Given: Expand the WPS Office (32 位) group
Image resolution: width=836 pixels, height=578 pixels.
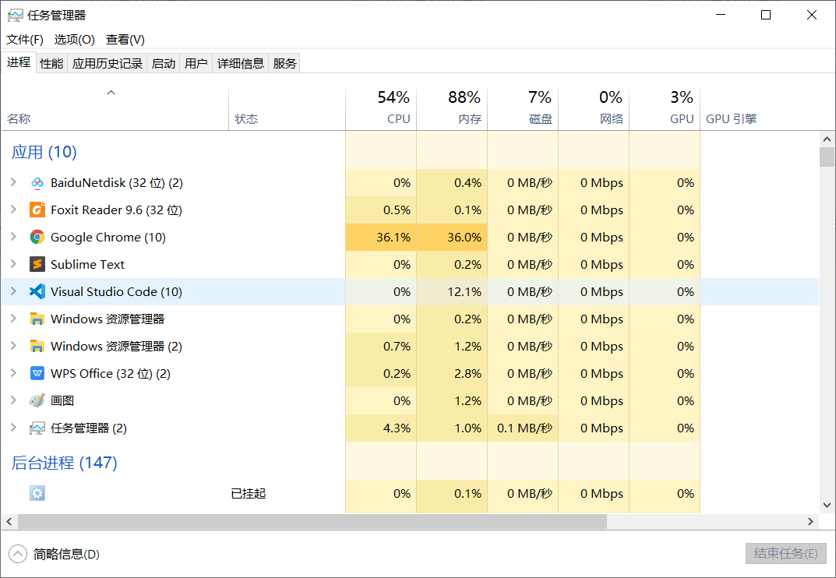Looking at the screenshot, I should click(x=13, y=372).
